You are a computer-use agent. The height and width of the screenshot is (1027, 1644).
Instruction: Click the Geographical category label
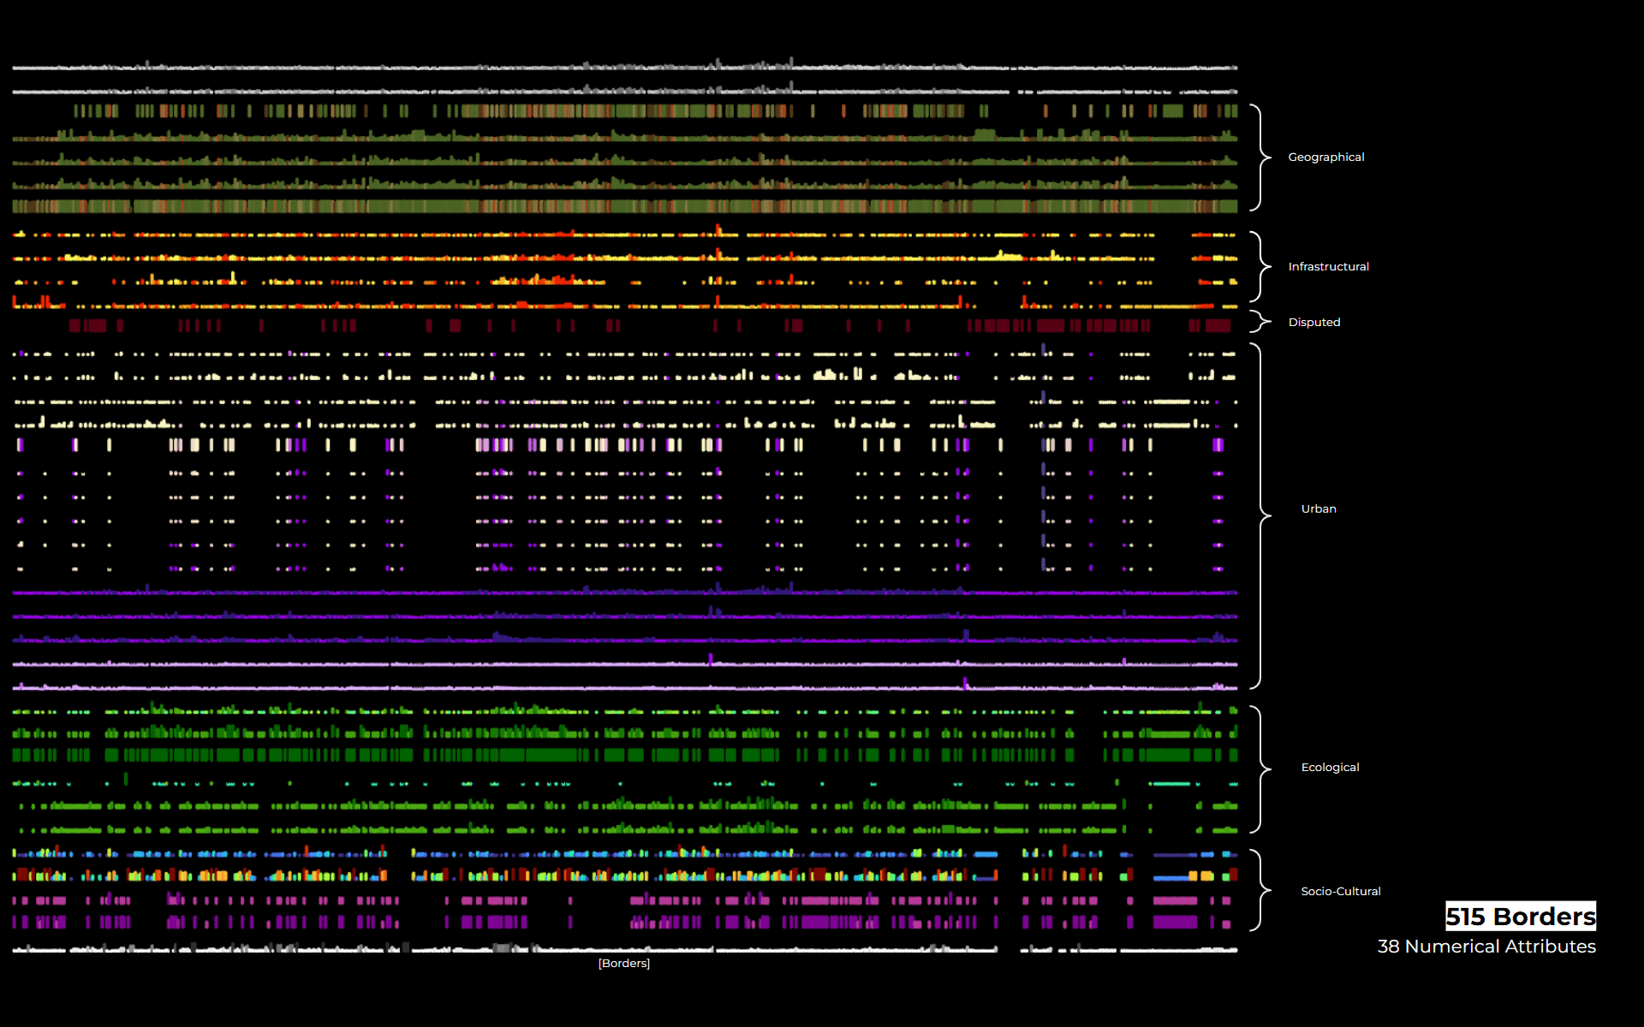(x=1325, y=157)
